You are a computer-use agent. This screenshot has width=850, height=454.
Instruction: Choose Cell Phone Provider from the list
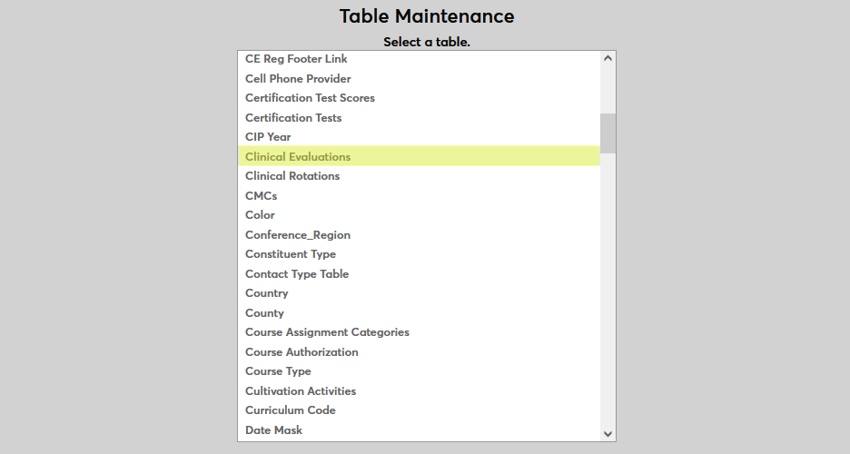pyautogui.click(x=298, y=79)
